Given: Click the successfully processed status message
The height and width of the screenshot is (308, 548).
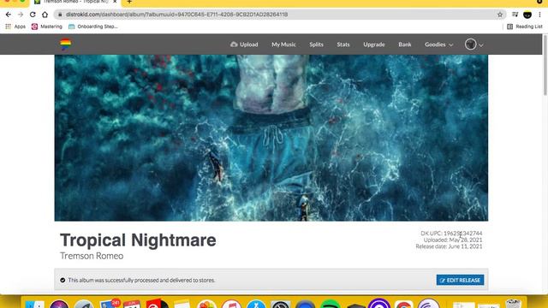Looking at the screenshot, I should [141, 280].
